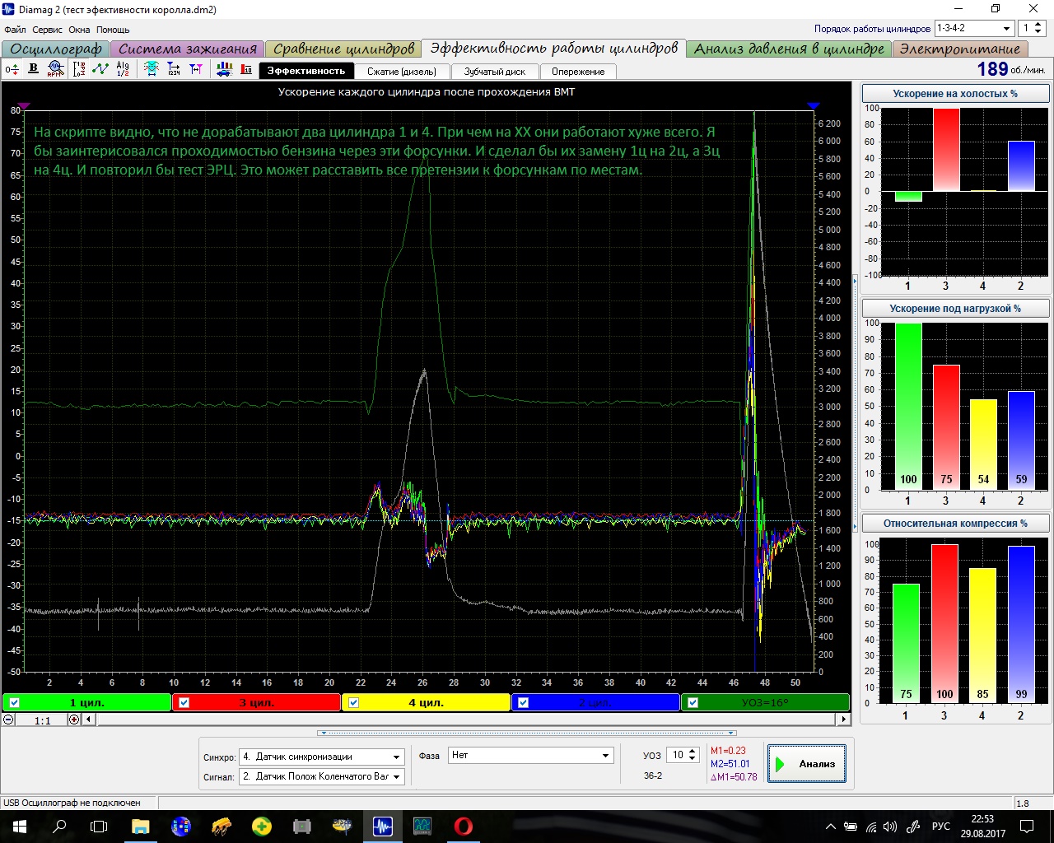This screenshot has width=1054, height=843.
Task: Click the blue right marker triangle
Action: tap(814, 106)
